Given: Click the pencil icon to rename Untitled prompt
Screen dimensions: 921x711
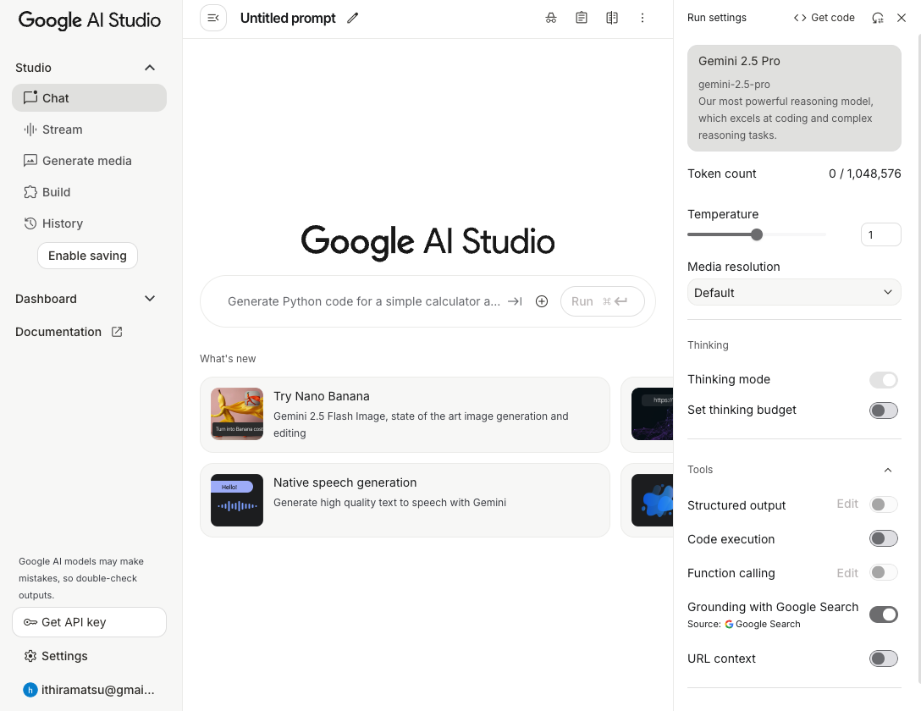Looking at the screenshot, I should (x=353, y=18).
